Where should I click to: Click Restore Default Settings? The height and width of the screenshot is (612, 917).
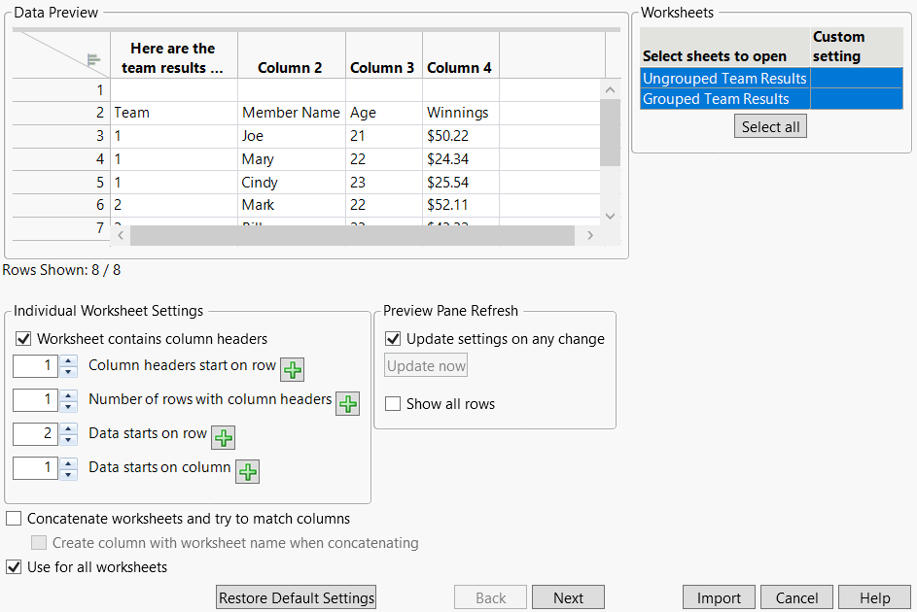(x=296, y=597)
